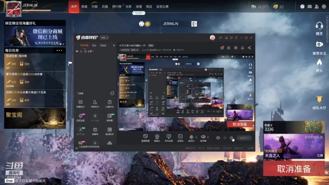329x185 pixels.
Task: Add 手机投屏 phone cast source
Action: (169, 138)
